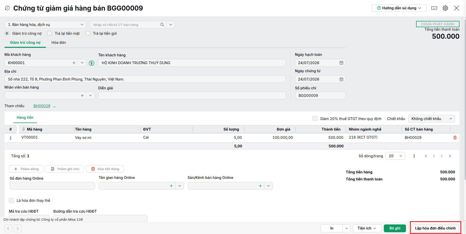466x234 pixels.
Task: Add new online sales channel plus icon
Action: tap(260, 186)
